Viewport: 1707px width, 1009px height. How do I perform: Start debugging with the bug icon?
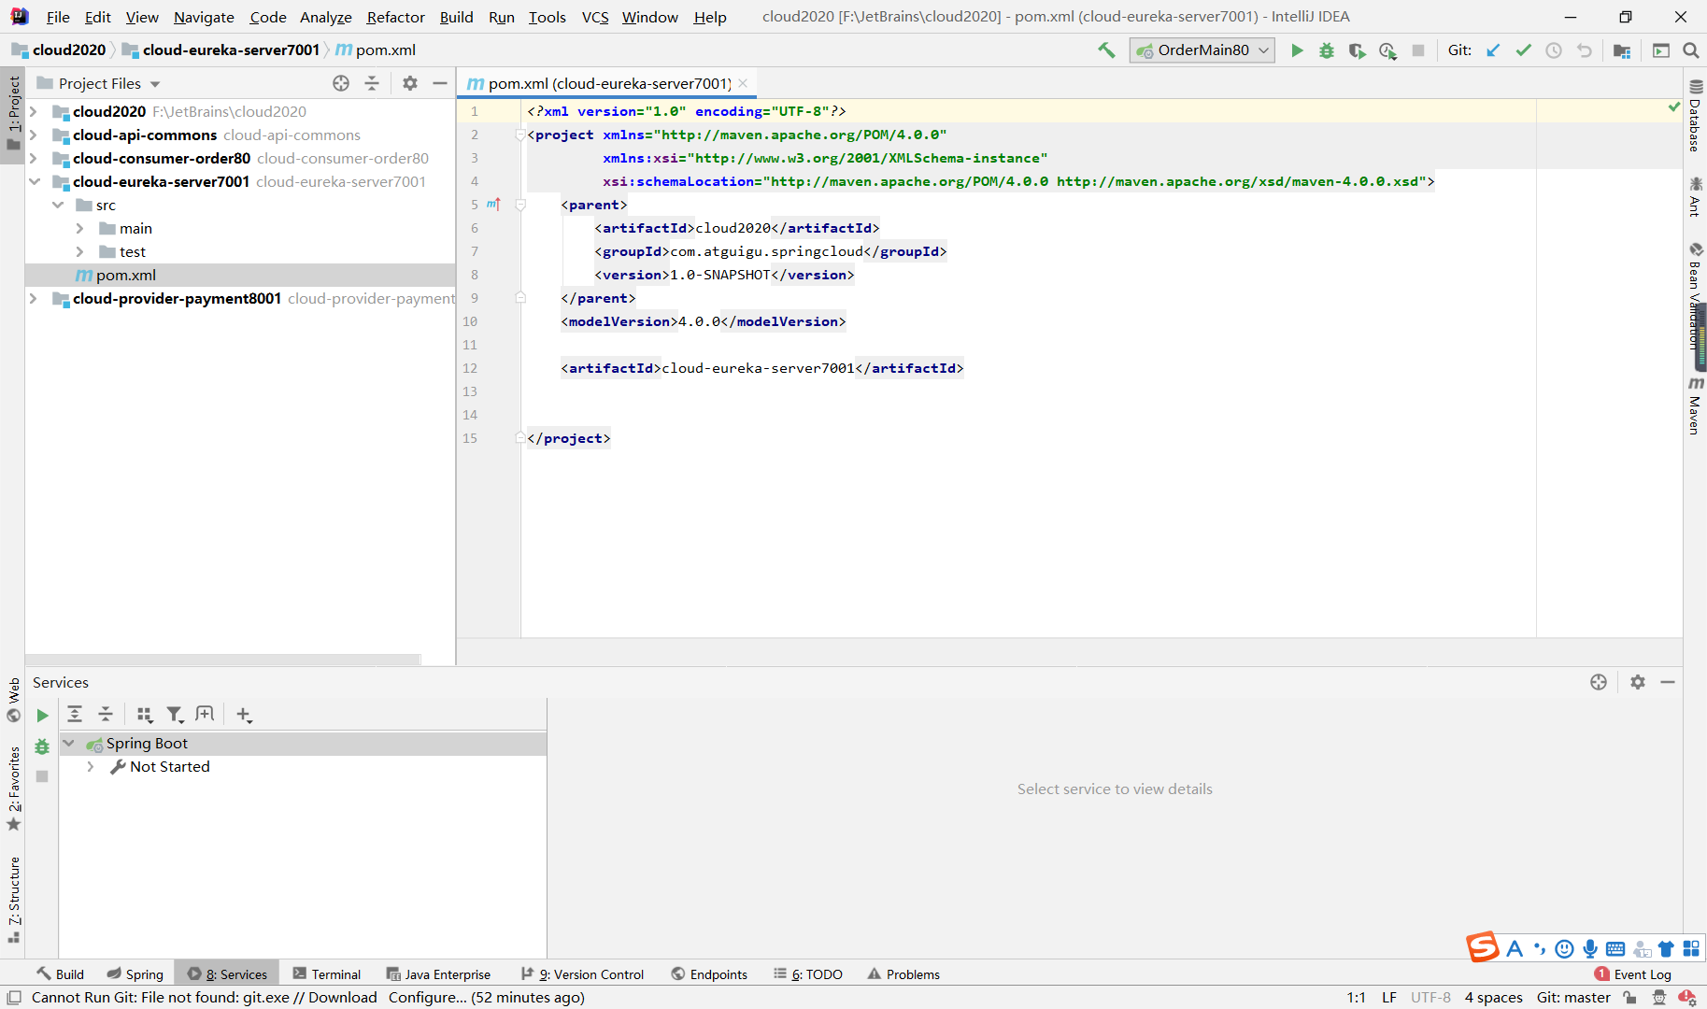(1327, 50)
